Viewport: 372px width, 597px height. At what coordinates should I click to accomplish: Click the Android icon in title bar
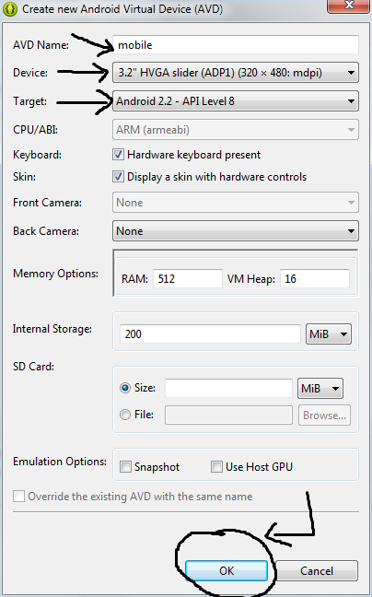pyautogui.click(x=9, y=9)
